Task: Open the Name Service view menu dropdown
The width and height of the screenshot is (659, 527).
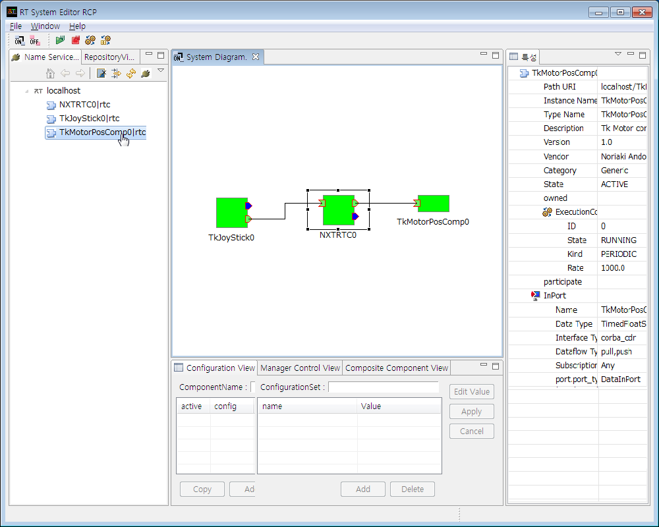Action: coord(161,70)
